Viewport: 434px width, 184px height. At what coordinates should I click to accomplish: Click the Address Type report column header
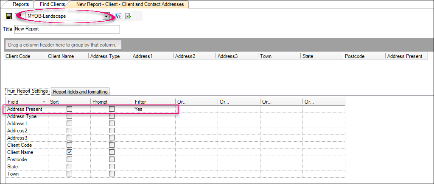pyautogui.click(x=109, y=56)
